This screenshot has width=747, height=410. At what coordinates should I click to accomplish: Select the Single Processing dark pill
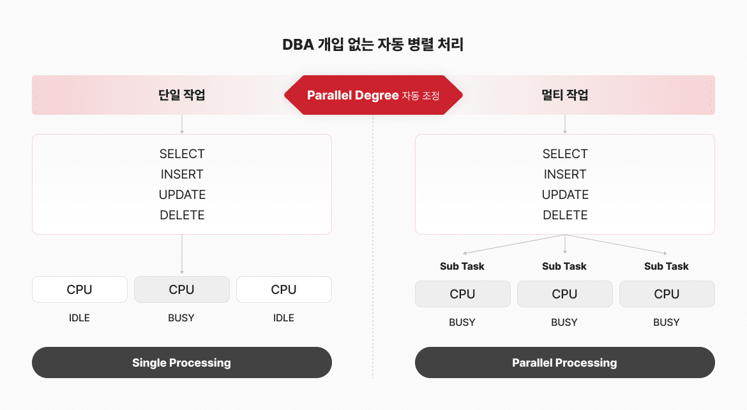pyautogui.click(x=181, y=362)
